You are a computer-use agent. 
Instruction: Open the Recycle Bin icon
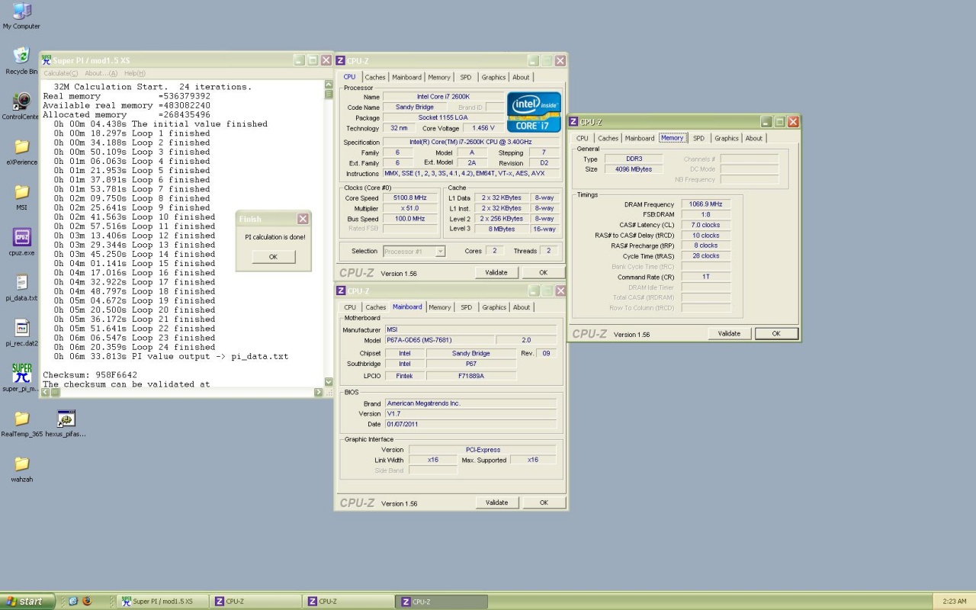pos(21,56)
